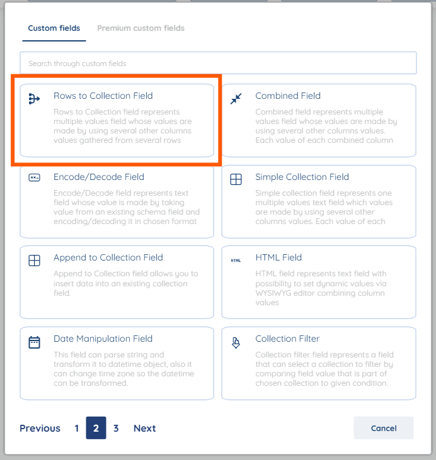
Task: Click the Collection filter description text
Action: pos(324,369)
